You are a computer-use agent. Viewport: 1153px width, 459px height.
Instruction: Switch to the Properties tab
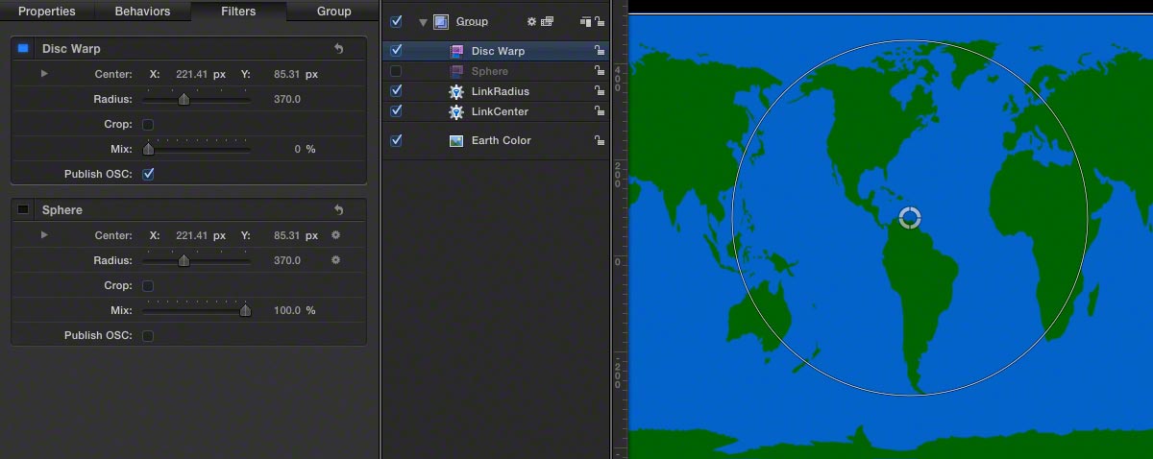coord(47,12)
